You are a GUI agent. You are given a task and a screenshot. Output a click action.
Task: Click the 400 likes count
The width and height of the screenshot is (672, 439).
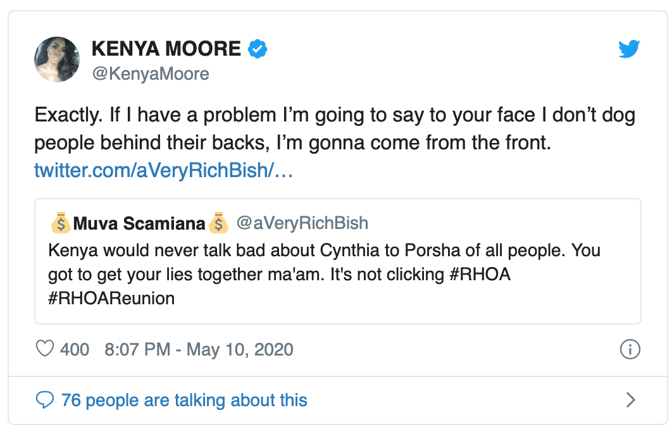(x=75, y=349)
